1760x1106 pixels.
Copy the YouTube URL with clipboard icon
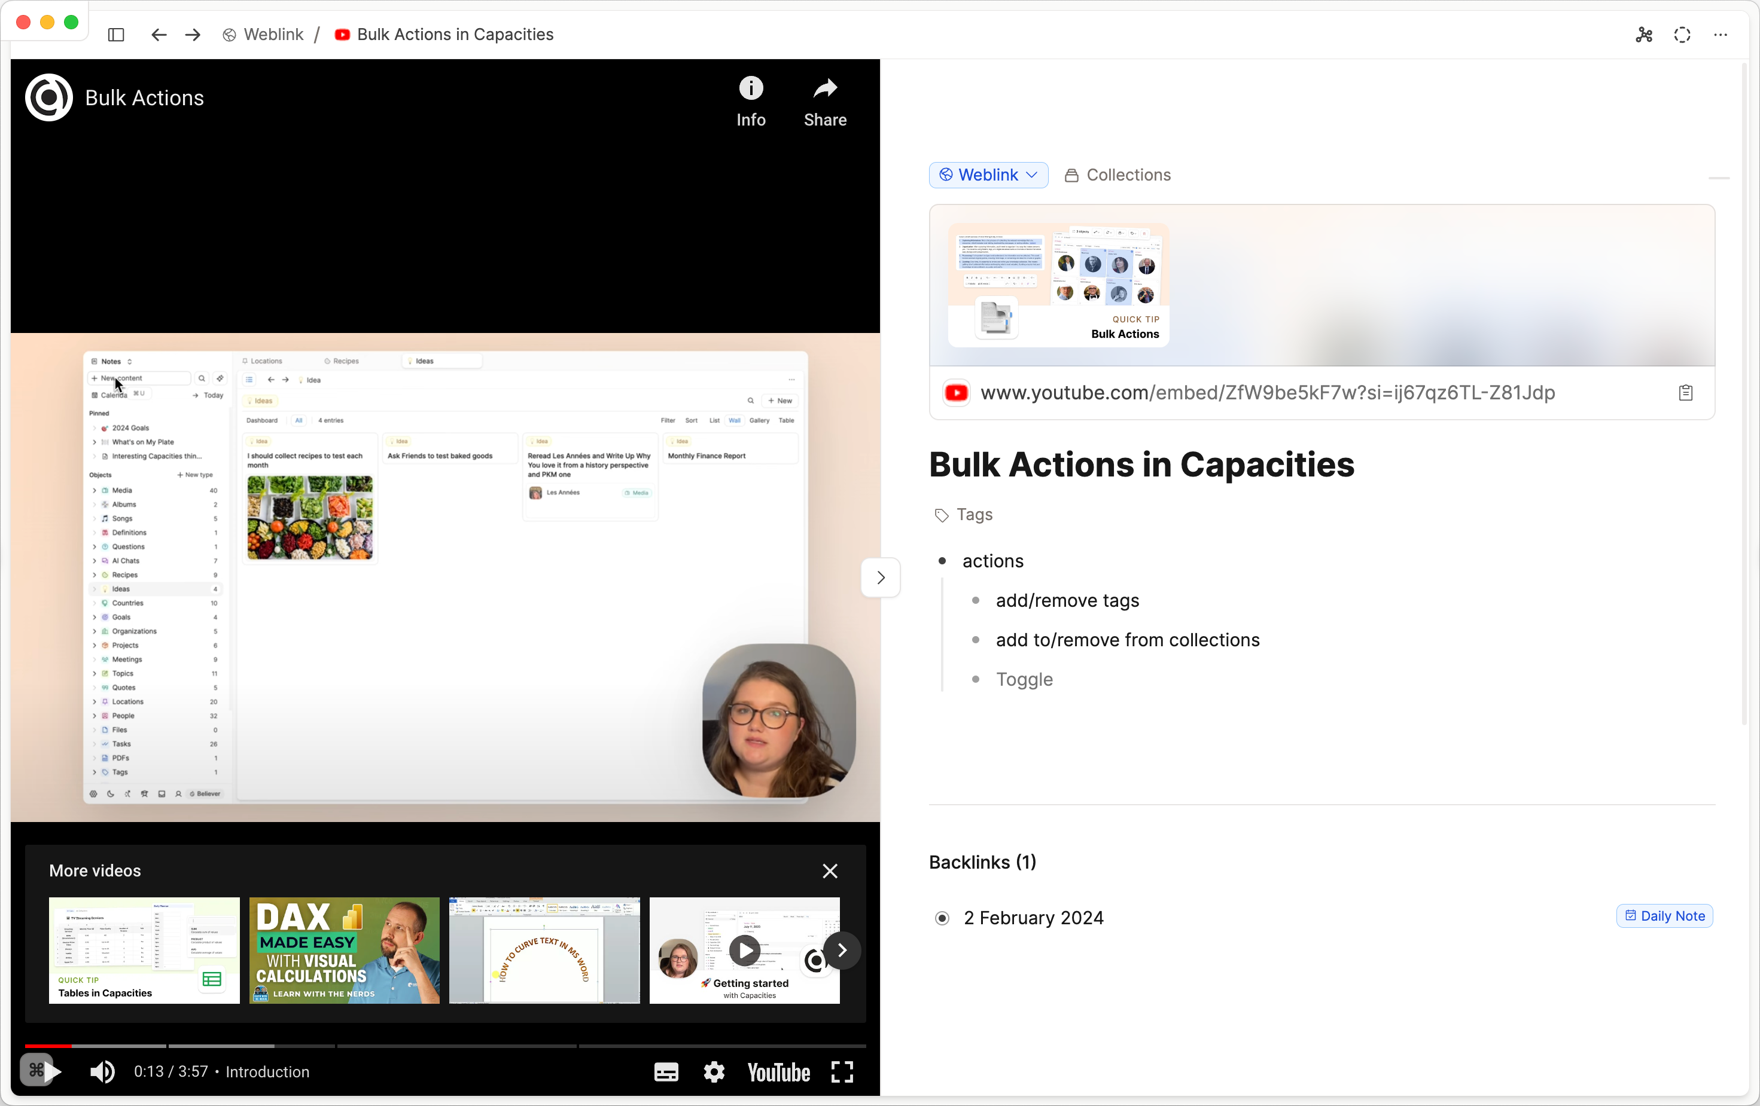[1685, 393]
